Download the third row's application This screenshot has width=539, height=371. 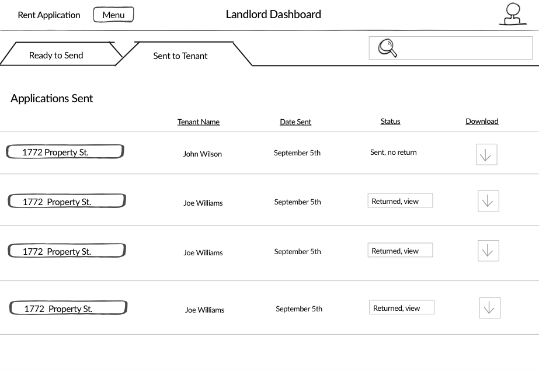[x=488, y=251]
